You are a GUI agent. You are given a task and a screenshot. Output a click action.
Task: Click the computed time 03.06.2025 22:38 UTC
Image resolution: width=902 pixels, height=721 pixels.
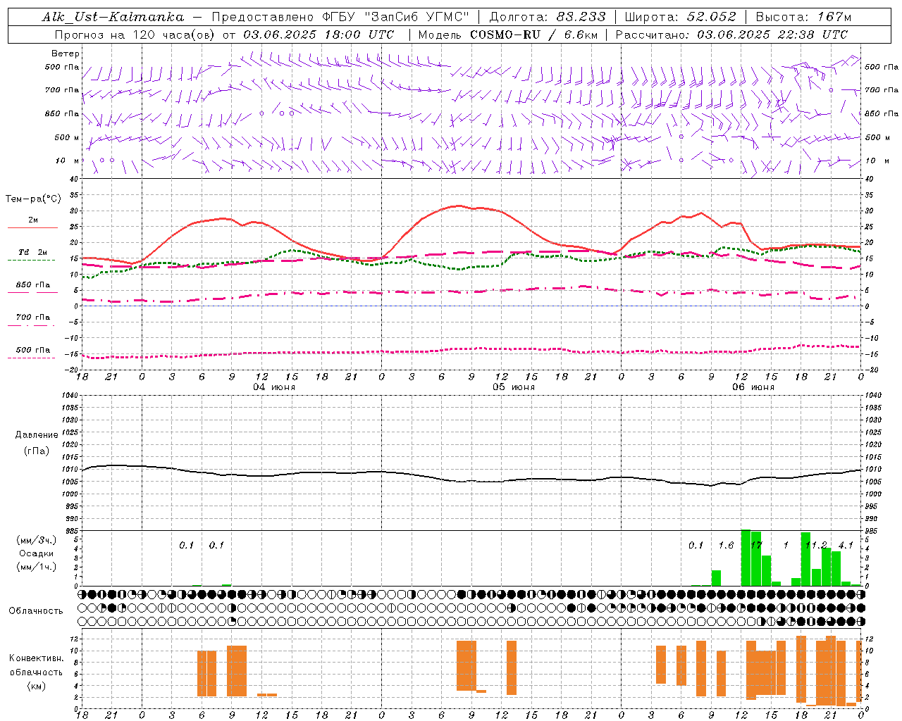pos(772,35)
